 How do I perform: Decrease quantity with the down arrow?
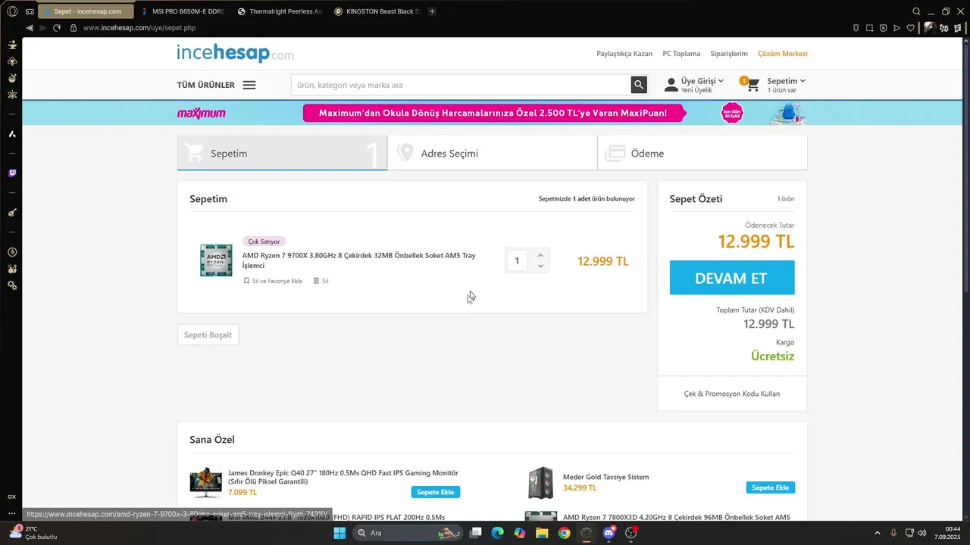[x=540, y=266]
